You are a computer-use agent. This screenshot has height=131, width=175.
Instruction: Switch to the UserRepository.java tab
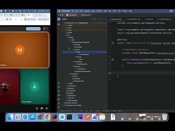point(133,19)
